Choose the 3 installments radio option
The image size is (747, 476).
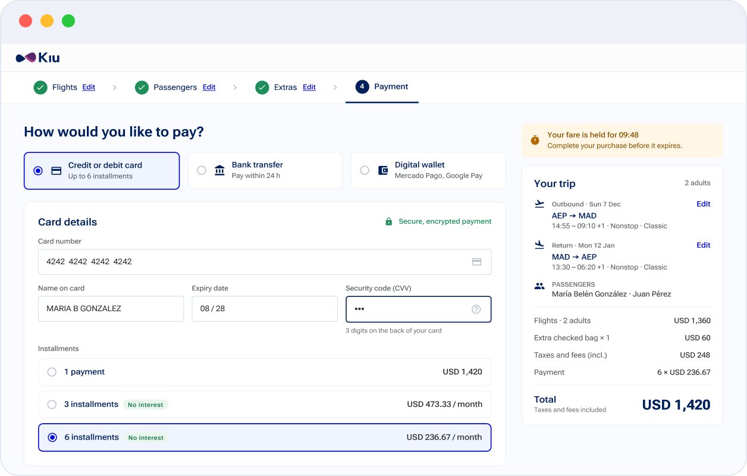tap(52, 405)
